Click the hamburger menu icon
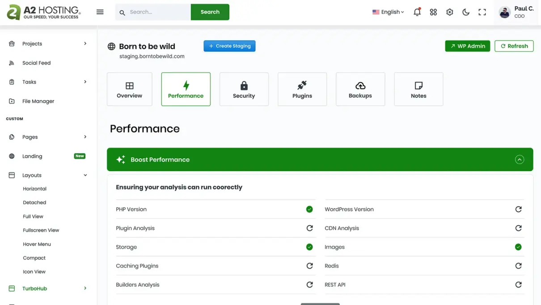This screenshot has height=305, width=541. (x=100, y=12)
